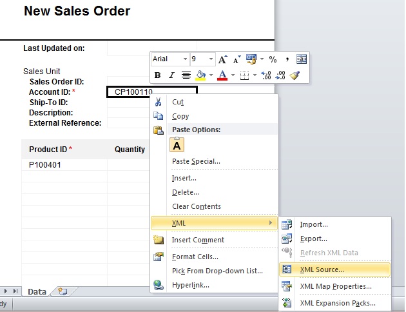The height and width of the screenshot is (312, 406).
Task: Choose Export... in XML submenu
Action: (314, 239)
